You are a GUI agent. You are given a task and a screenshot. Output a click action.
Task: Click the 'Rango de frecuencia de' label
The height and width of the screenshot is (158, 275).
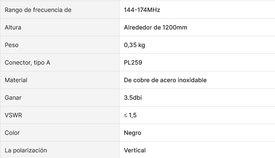click(x=38, y=10)
